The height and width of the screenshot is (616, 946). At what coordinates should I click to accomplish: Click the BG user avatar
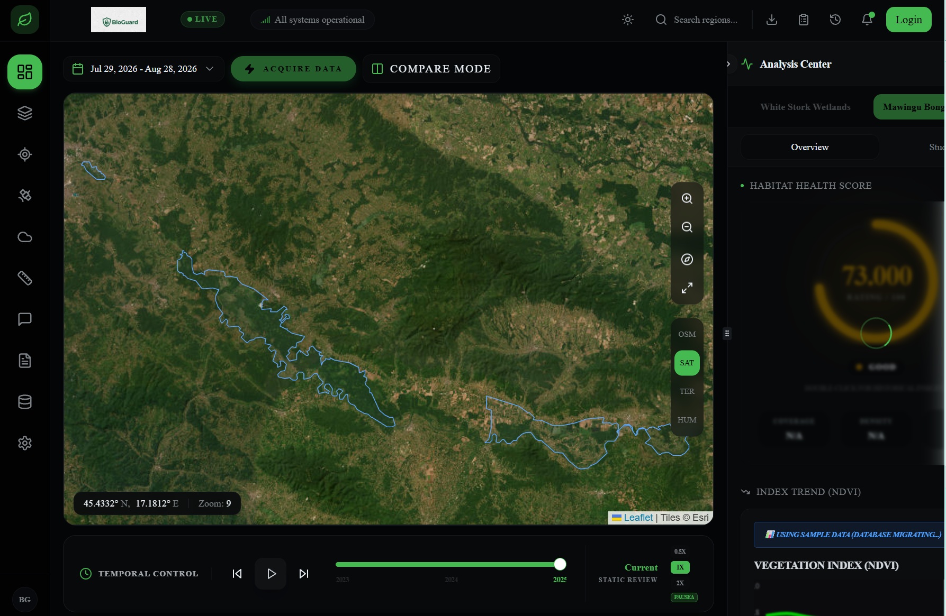tap(25, 600)
